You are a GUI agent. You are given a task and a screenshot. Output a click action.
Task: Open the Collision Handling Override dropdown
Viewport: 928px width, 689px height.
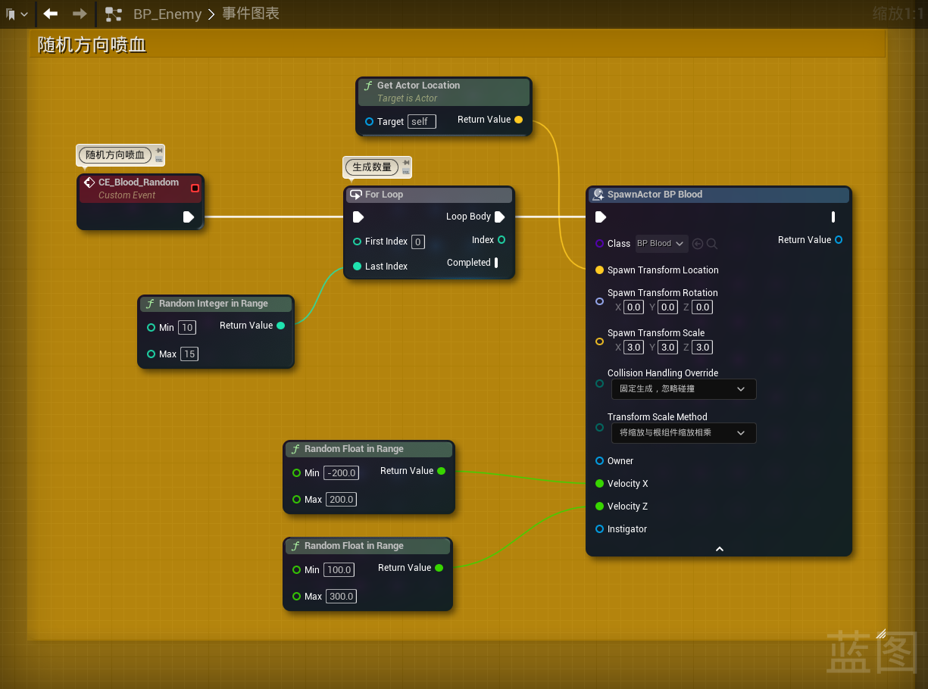[684, 389]
